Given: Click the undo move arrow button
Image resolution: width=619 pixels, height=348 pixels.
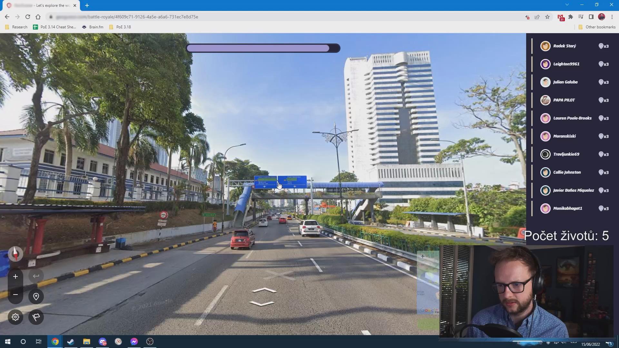Looking at the screenshot, I should tap(36, 276).
